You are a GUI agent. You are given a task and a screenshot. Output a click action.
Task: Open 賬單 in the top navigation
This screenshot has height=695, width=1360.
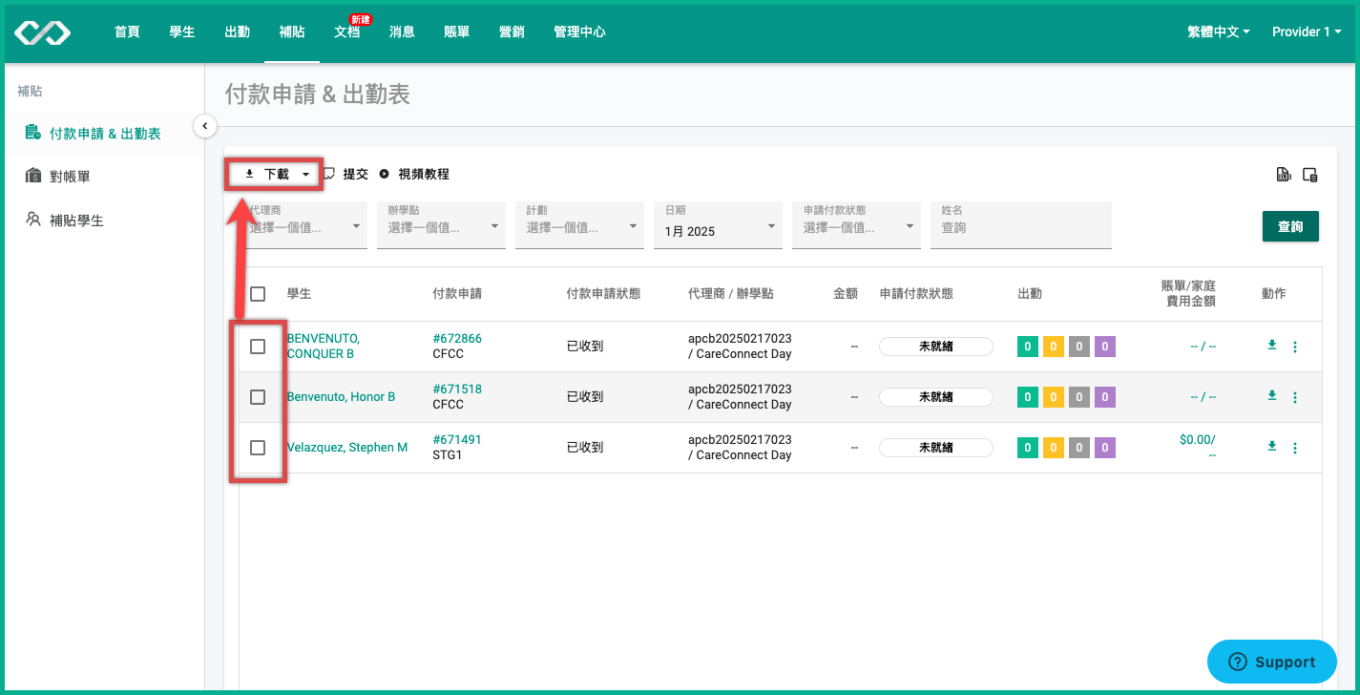(x=457, y=32)
